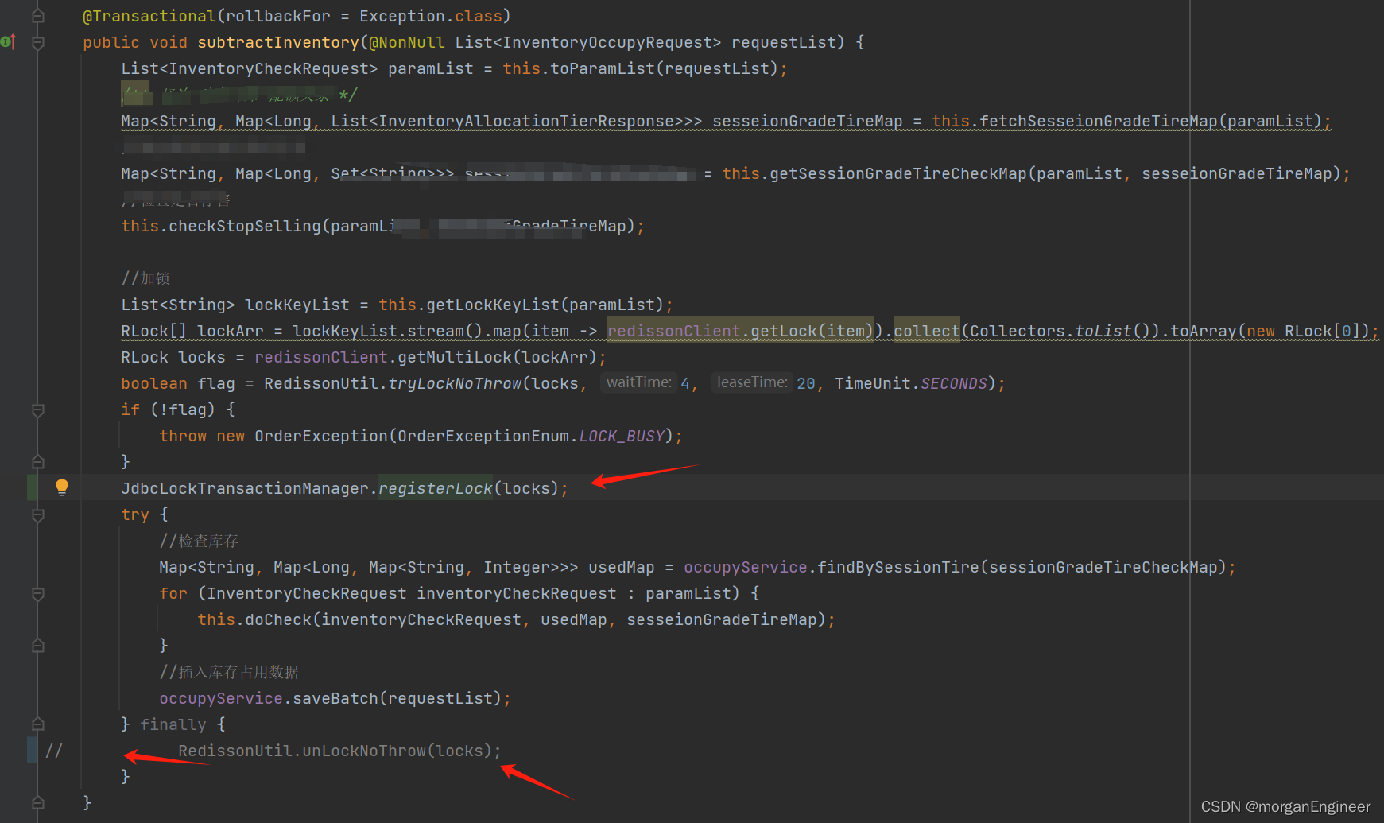Collapse the @Transactional annotation fold marker
This screenshot has height=823, width=1384.
(37, 16)
